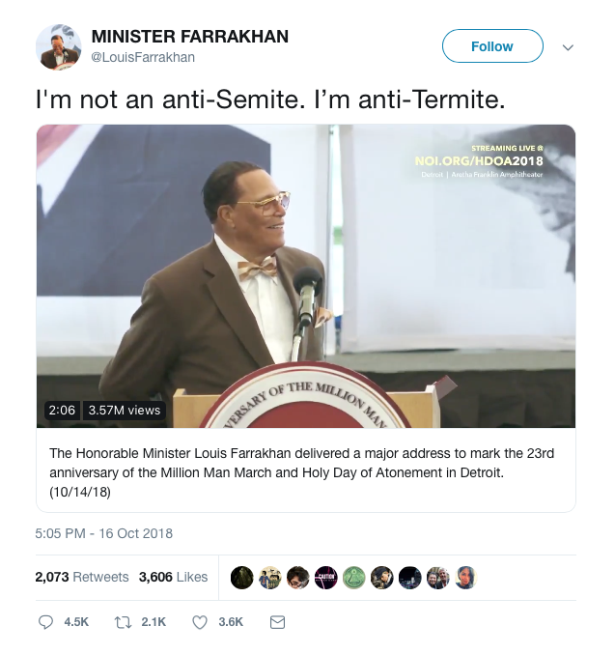This screenshot has height=655, width=615.
Task: Expand the tweet options chevron menu
Action: pyautogui.click(x=568, y=47)
